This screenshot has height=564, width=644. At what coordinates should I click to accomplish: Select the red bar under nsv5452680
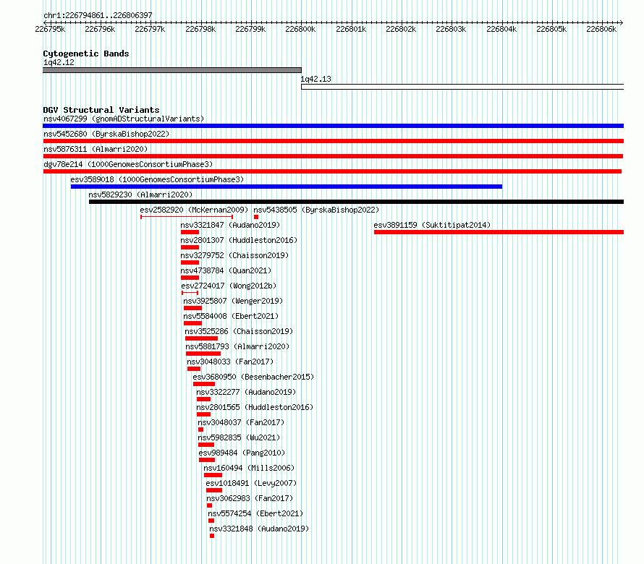[333, 141]
